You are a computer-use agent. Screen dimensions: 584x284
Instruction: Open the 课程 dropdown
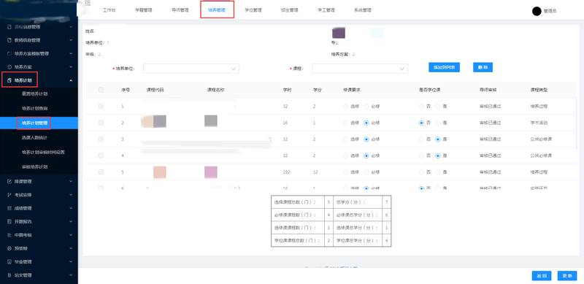[x=360, y=69]
